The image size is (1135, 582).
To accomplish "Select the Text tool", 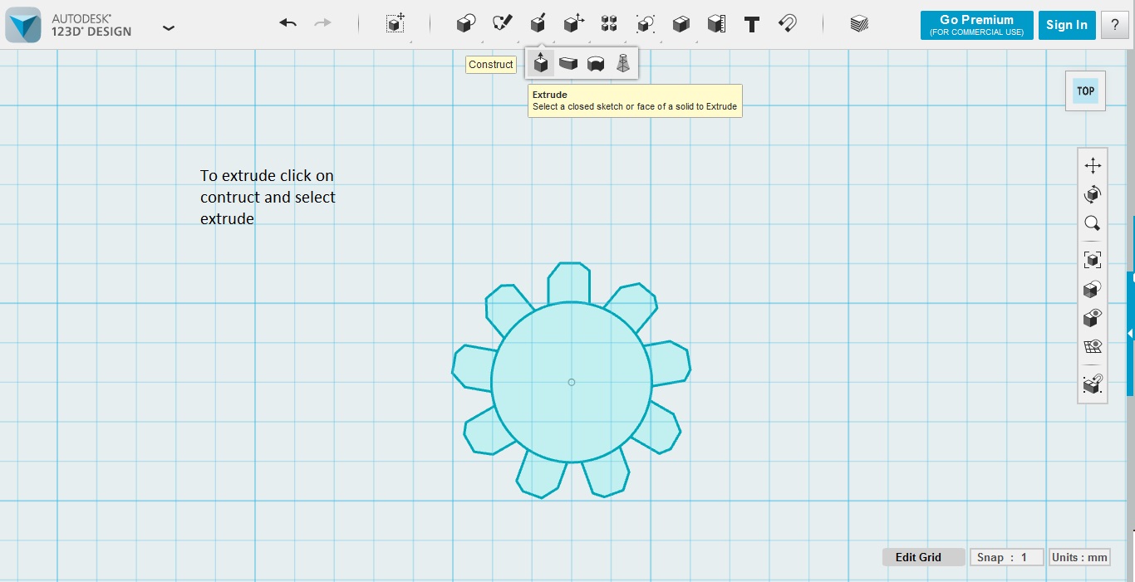I will tap(751, 24).
